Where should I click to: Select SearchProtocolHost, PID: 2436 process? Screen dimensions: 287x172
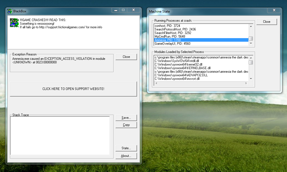pos(201,29)
